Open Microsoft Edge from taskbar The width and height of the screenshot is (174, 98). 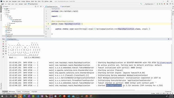(x=24, y=96)
